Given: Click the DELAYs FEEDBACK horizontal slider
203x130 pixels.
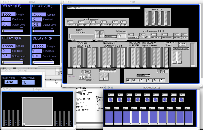Looking at the screenshot, I should (82, 36).
